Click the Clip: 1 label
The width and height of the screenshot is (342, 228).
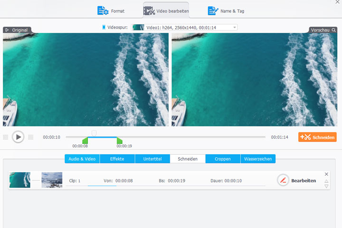pos(75,181)
